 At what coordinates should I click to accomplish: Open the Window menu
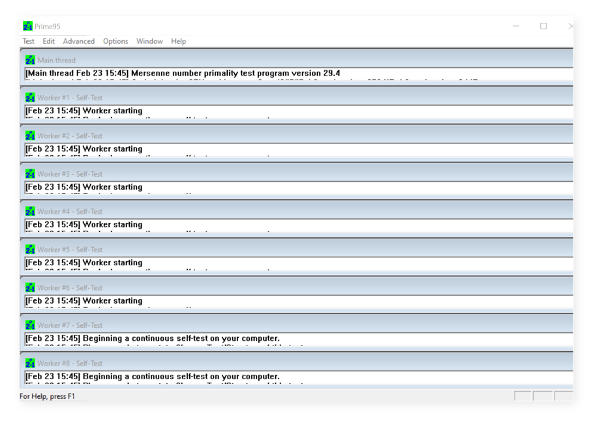(149, 41)
